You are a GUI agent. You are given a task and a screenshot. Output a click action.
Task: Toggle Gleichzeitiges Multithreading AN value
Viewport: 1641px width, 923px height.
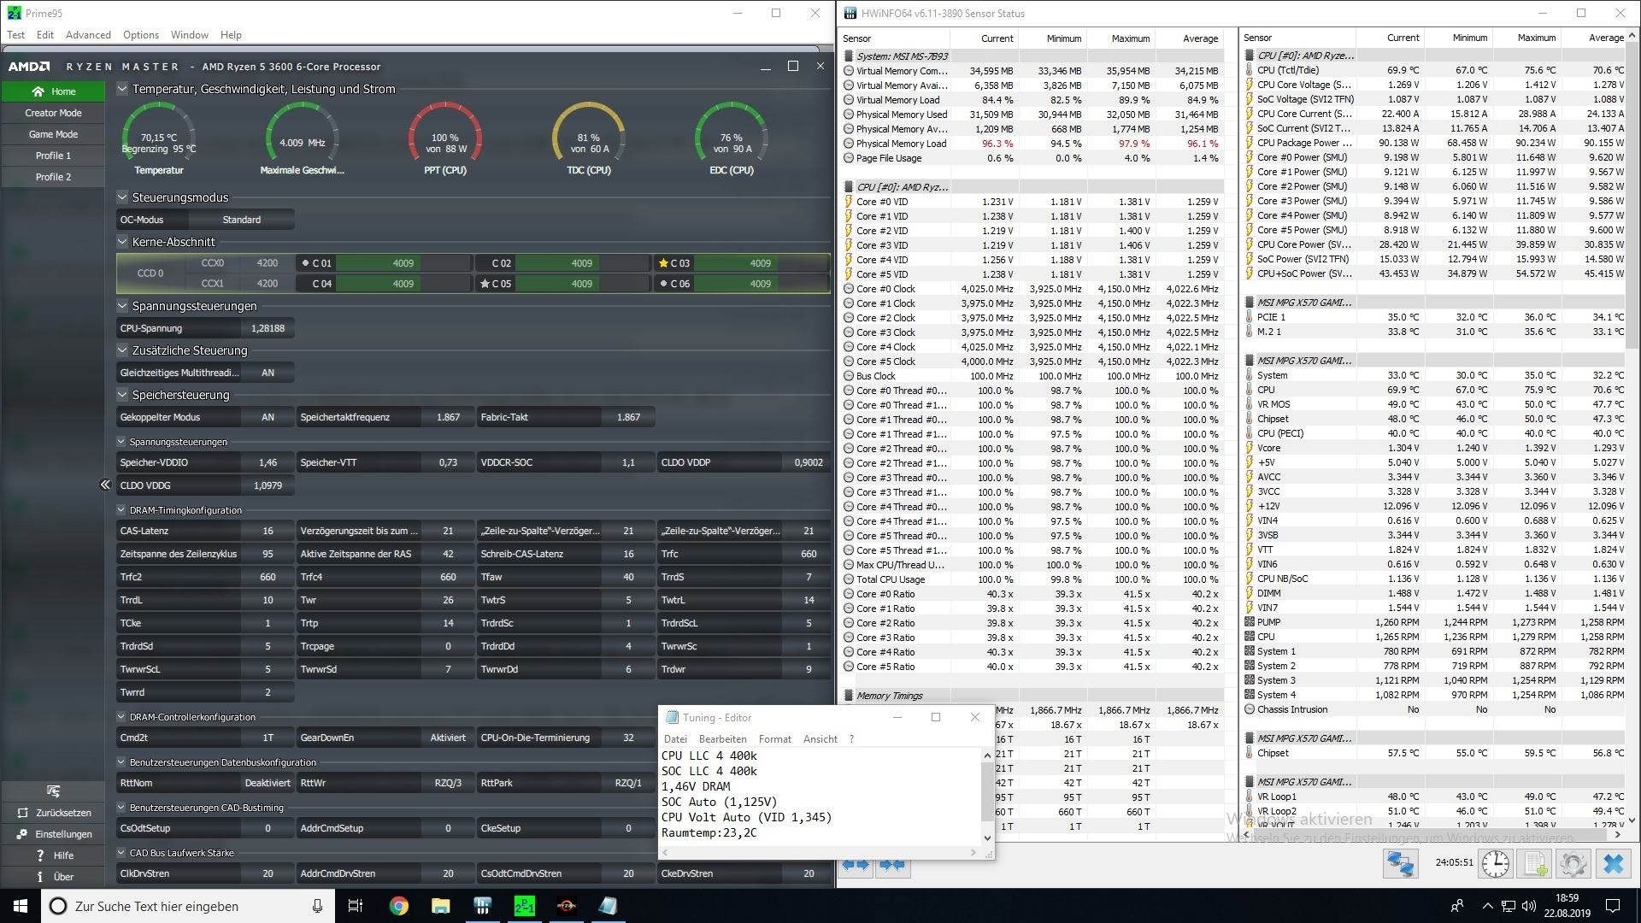point(268,373)
